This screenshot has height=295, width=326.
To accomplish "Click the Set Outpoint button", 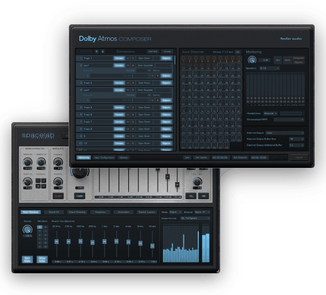I will click(240, 158).
